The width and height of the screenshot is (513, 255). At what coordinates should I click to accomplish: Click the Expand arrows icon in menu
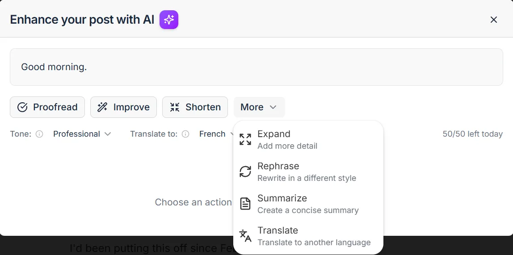(245, 139)
